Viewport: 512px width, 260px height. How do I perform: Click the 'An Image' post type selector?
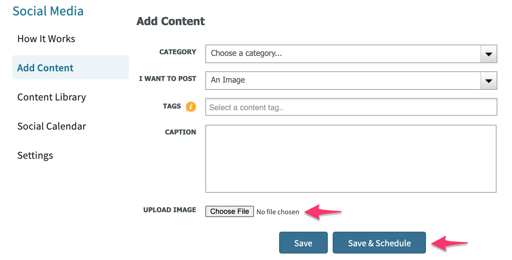click(x=351, y=81)
